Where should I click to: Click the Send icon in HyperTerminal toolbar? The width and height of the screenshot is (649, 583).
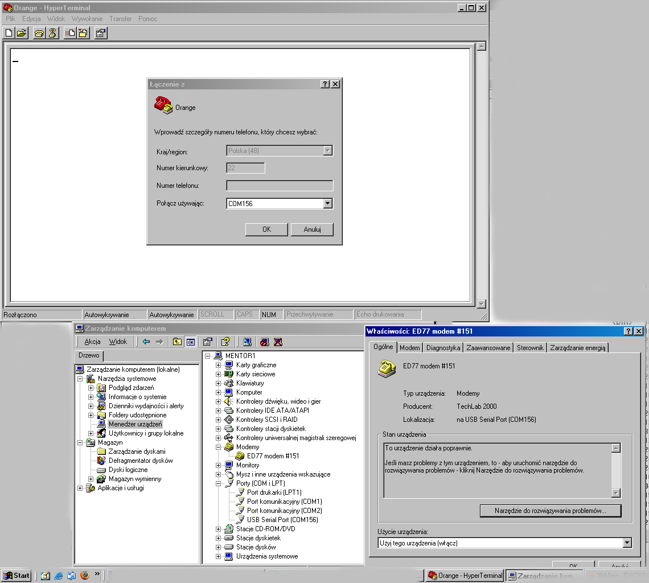point(70,33)
